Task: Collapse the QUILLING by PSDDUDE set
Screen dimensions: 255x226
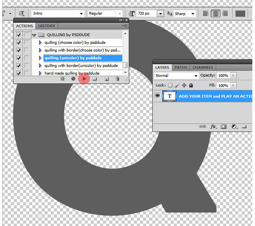Action: tap(34, 35)
